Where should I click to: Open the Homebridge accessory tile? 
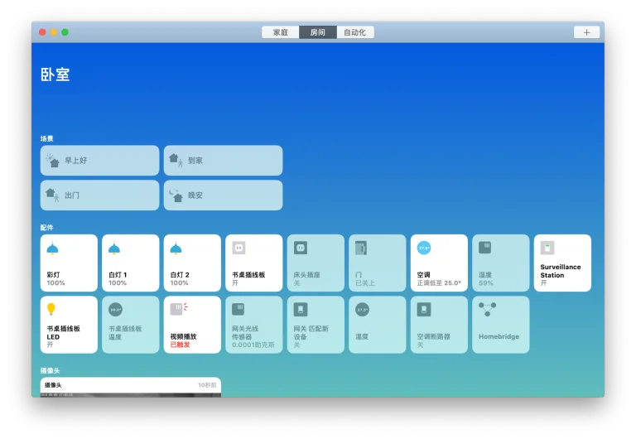(500, 325)
